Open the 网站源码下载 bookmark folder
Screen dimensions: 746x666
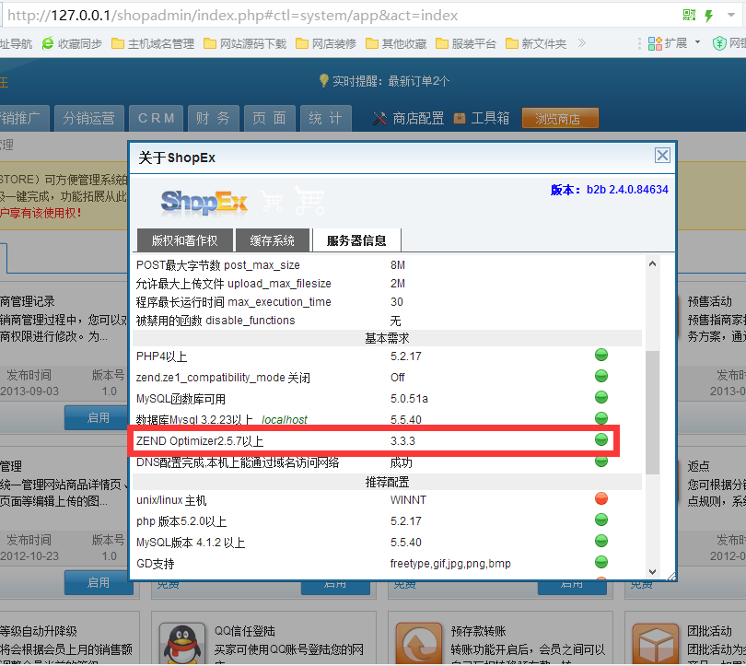(x=245, y=44)
